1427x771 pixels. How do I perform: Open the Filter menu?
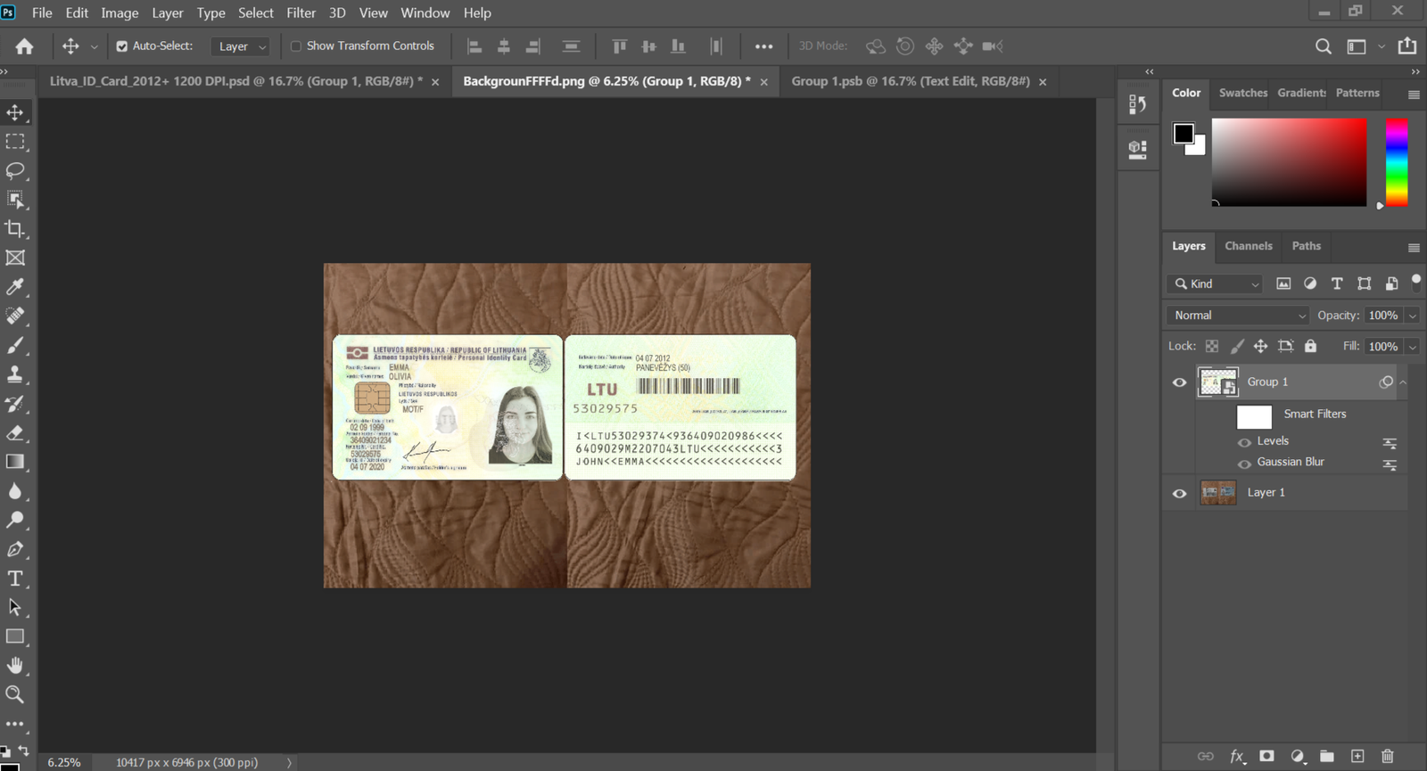(x=301, y=12)
